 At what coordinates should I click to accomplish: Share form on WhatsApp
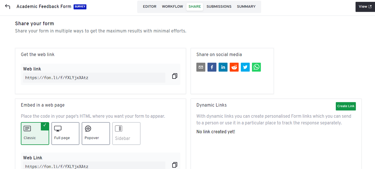point(256,67)
